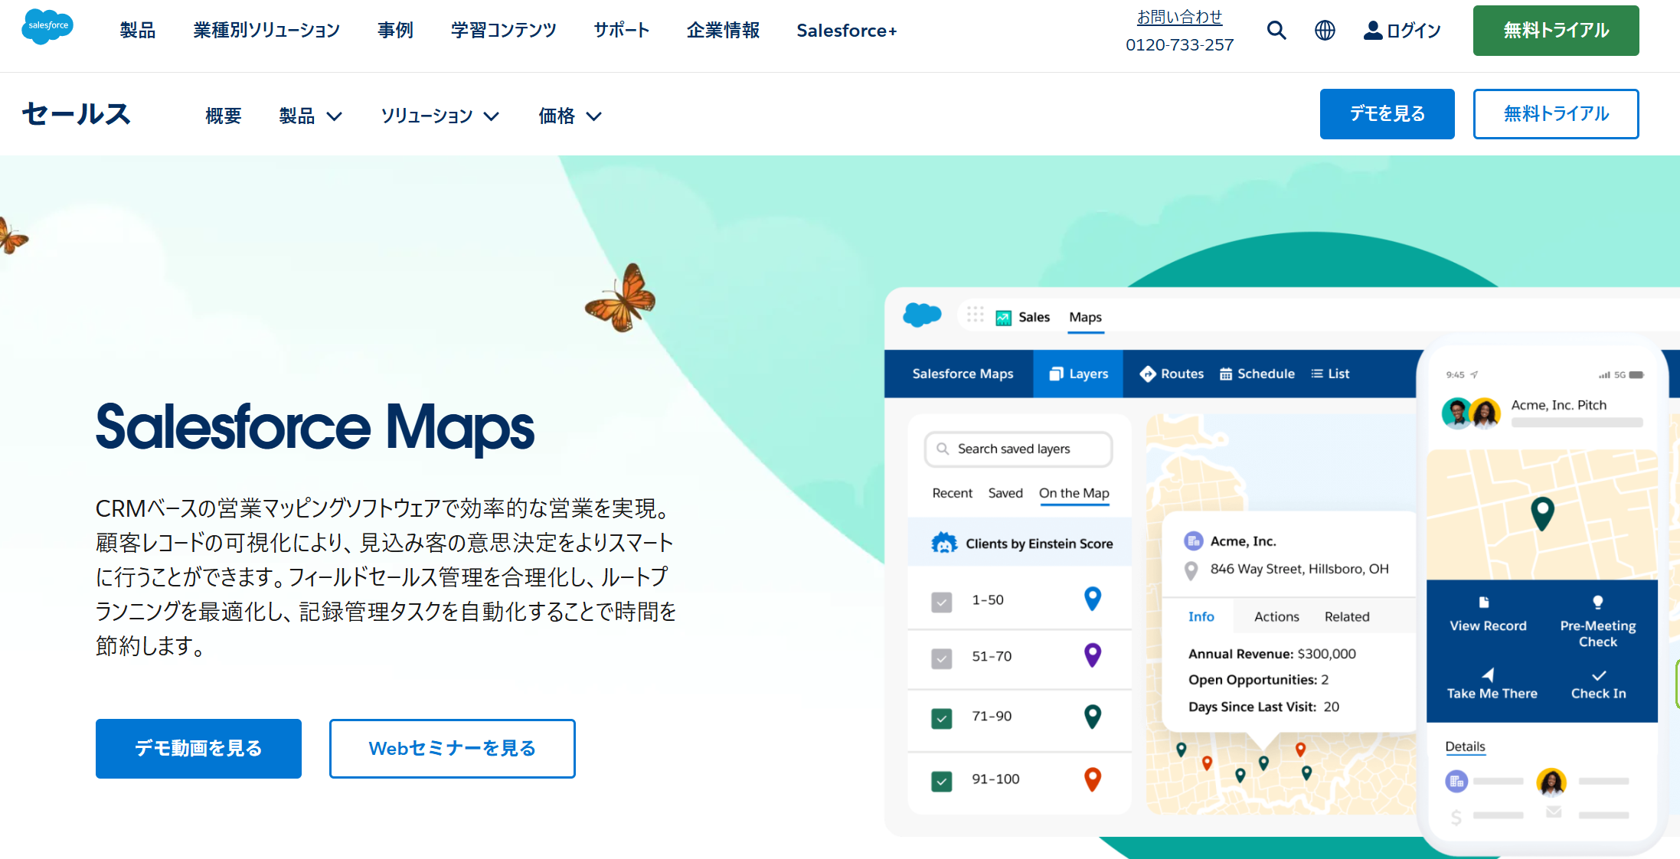
Task: Select the Layers tab
Action: click(1078, 374)
